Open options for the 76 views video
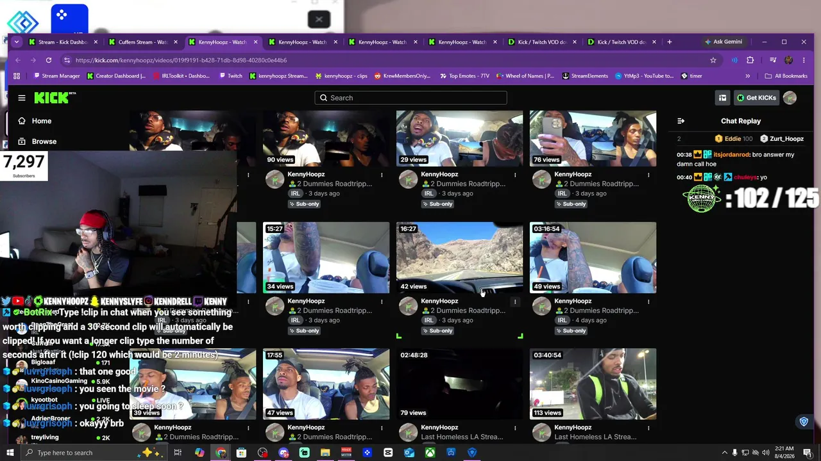Viewport: 821px width, 461px height. tap(648, 174)
